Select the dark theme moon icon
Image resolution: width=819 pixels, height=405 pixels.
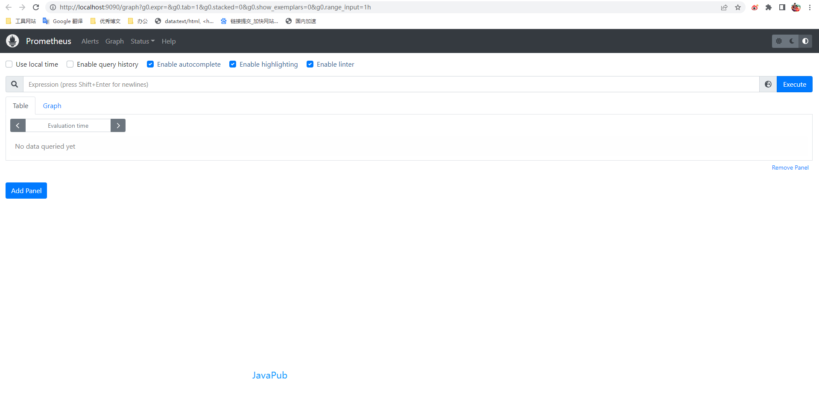coord(792,41)
